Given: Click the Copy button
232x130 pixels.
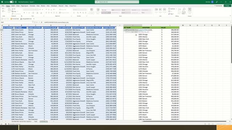Looking at the screenshot, I should pos(14,11).
